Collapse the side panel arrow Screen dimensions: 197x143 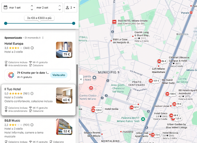tap(81, 79)
